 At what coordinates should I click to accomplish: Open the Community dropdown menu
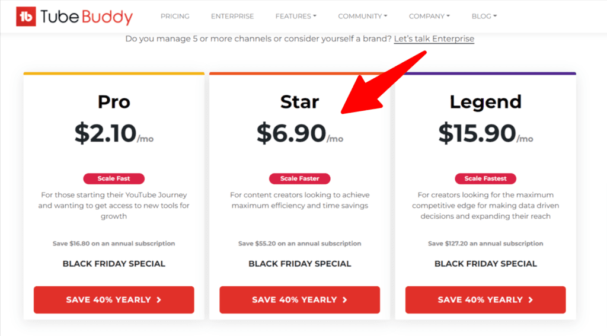click(x=362, y=16)
